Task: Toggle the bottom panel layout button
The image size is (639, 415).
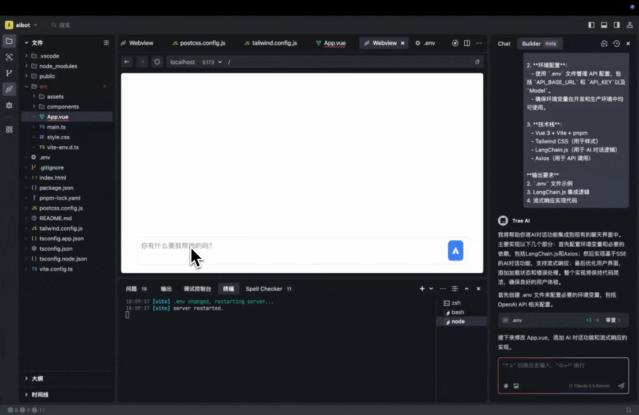Action: 604,25
